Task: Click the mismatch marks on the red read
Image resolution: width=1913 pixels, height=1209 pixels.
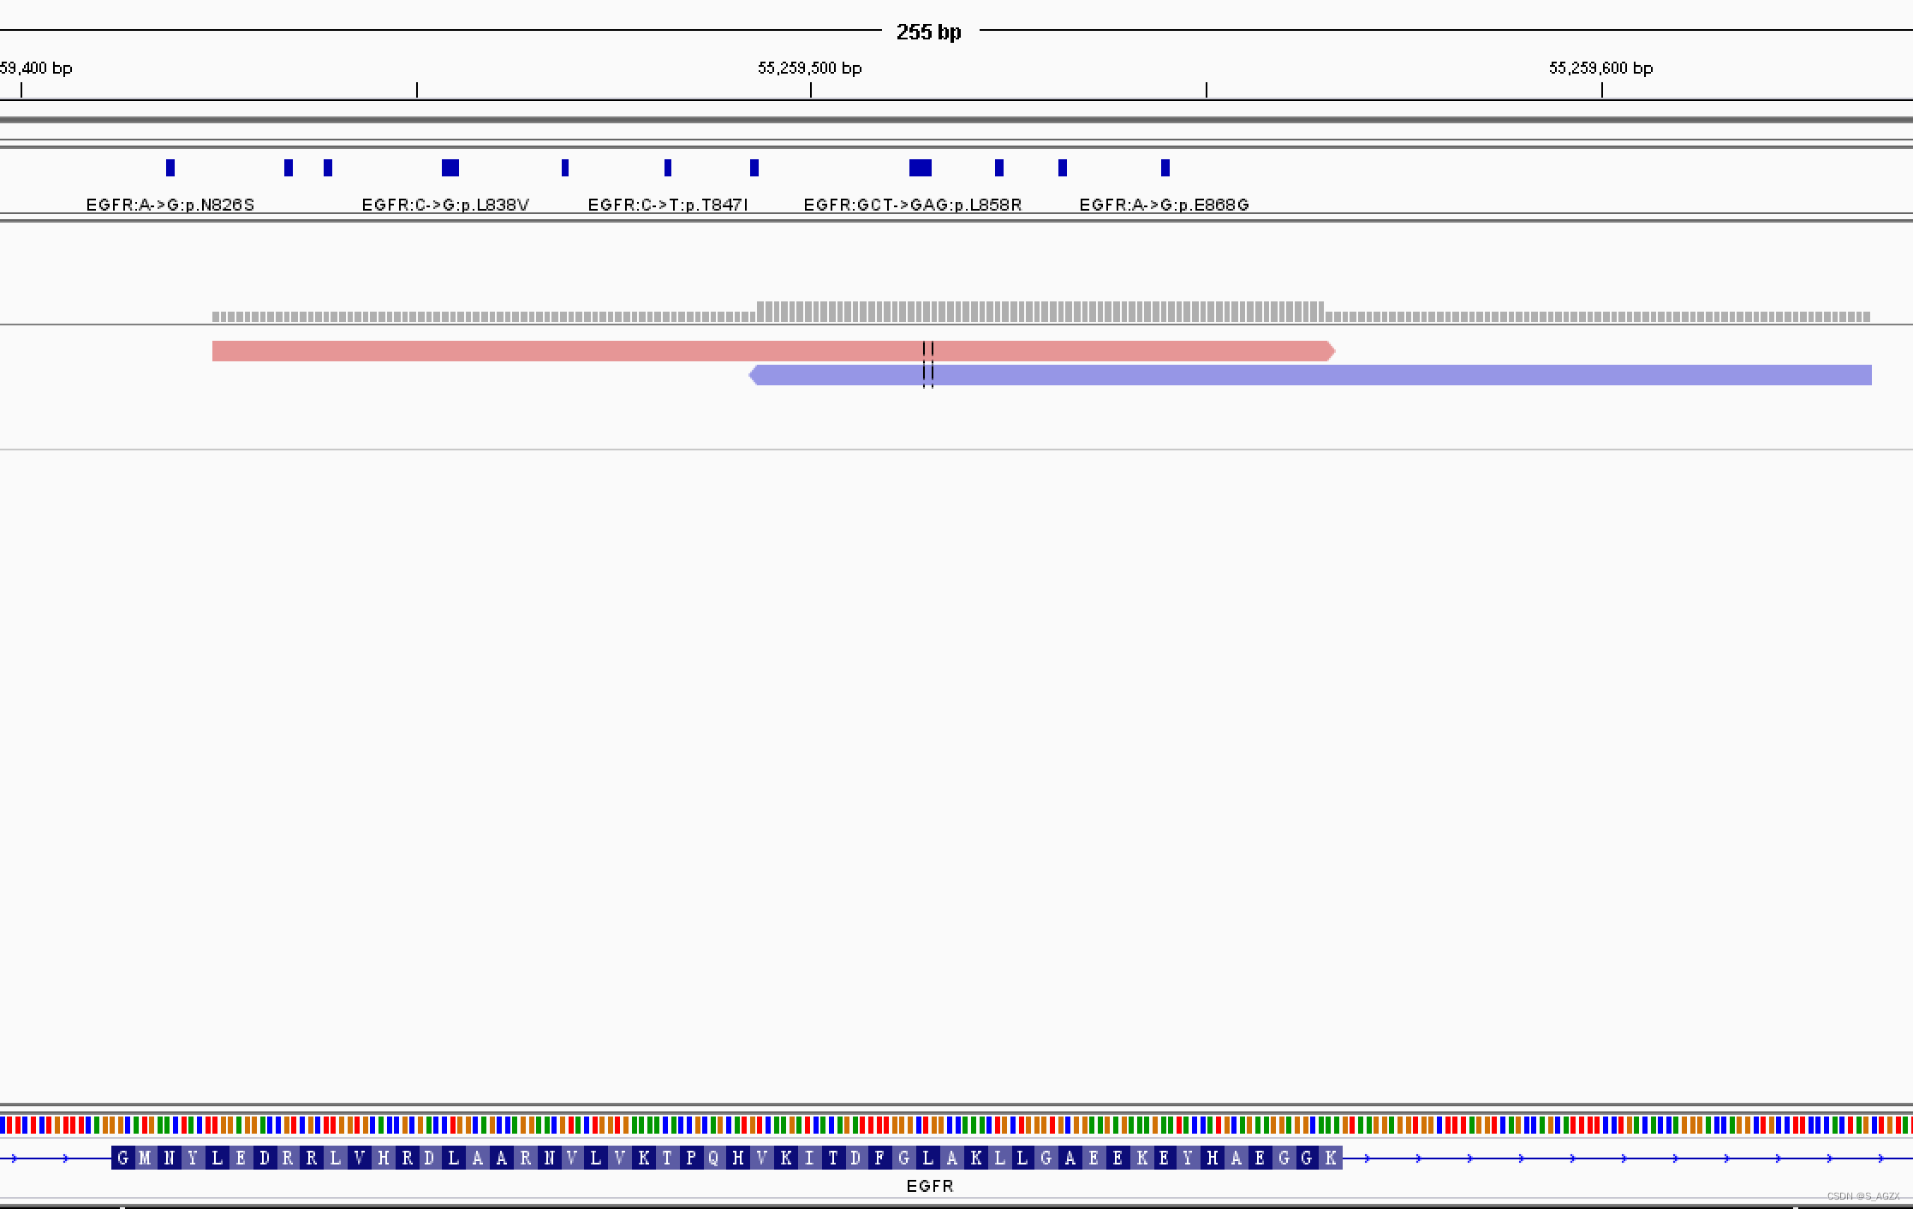Action: coord(928,349)
